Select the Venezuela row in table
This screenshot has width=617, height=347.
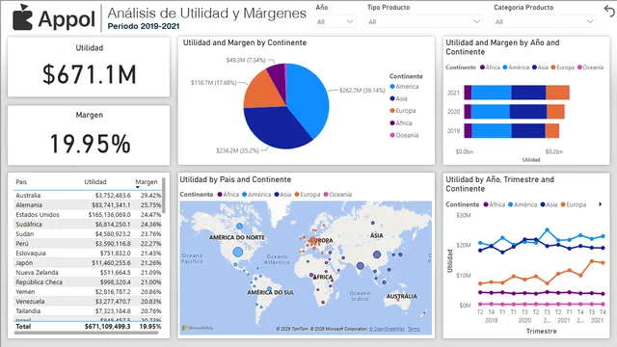(88, 302)
